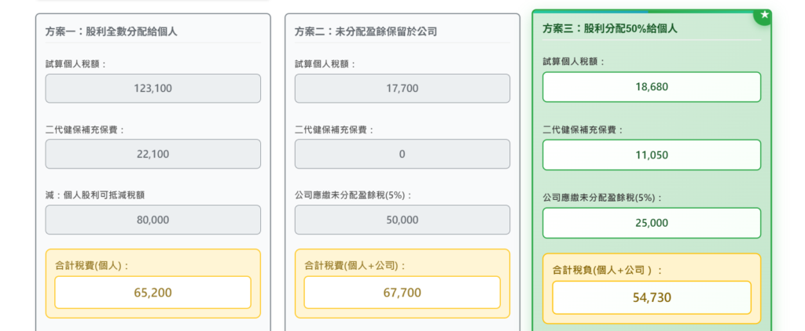Viewport: 805px width, 331px height.
Task: Click the dividend tax credit field 80,000
Action: coord(153,220)
